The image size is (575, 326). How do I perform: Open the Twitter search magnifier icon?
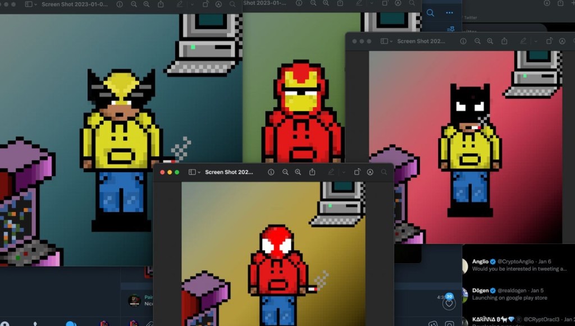[x=430, y=13]
